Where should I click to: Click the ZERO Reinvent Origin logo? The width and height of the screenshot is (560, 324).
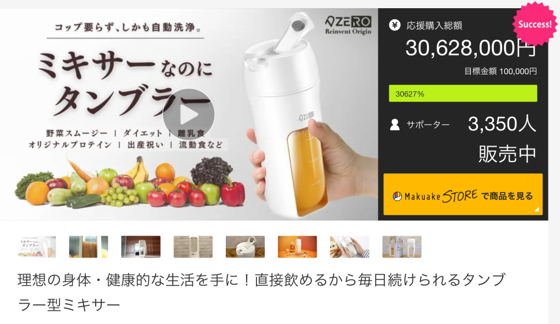[x=348, y=25]
